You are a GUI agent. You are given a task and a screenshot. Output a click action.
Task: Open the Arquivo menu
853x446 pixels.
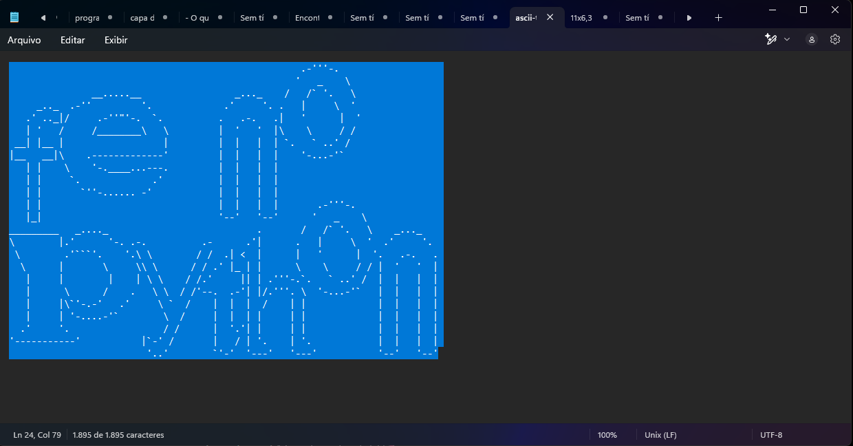24,40
